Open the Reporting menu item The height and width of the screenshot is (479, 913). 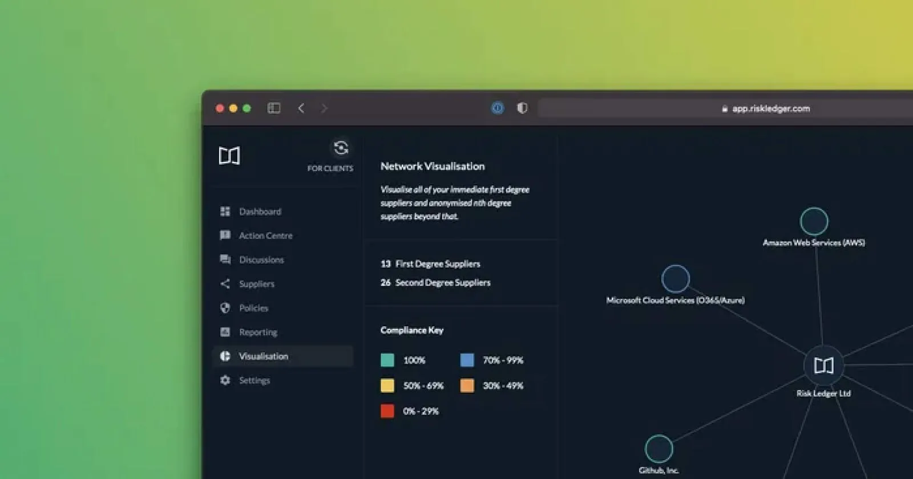coord(282,332)
